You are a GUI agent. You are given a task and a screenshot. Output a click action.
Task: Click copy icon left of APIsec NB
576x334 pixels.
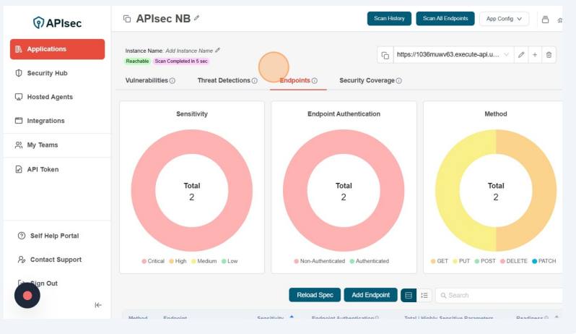[127, 19]
